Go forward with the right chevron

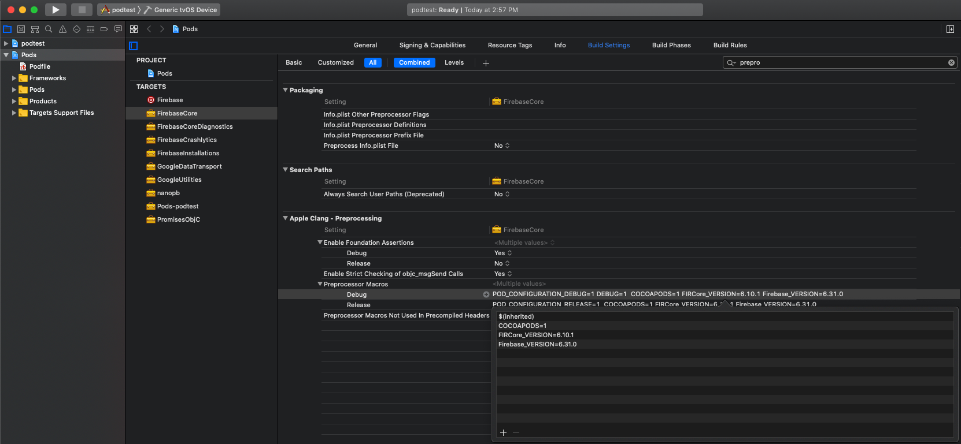[x=162, y=29]
